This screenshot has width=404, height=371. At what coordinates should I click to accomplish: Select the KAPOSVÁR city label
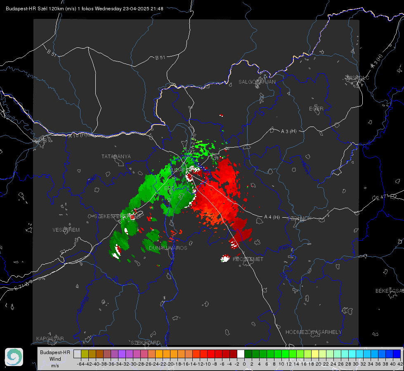[50, 338]
